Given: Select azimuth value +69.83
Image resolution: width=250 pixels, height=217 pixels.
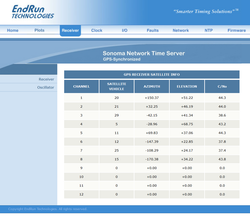Looking at the screenshot, I should [x=152, y=133].
